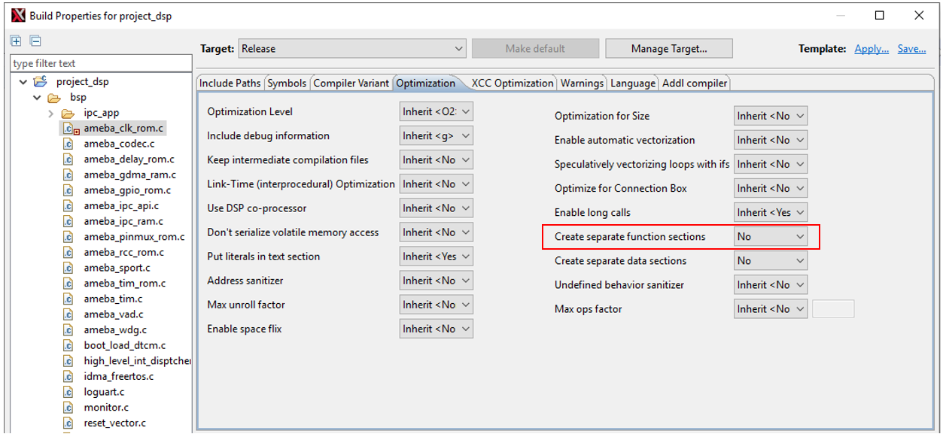Image resolution: width=943 pixels, height=437 pixels.
Task: Click the reset_vector.c file icon
Action: 68,423
